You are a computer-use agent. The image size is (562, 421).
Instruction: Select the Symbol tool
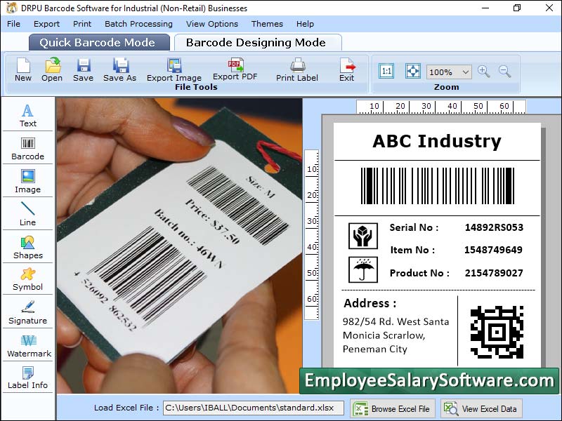pyautogui.click(x=27, y=279)
